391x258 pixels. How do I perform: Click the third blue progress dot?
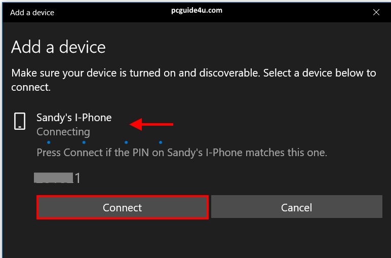click(126, 142)
